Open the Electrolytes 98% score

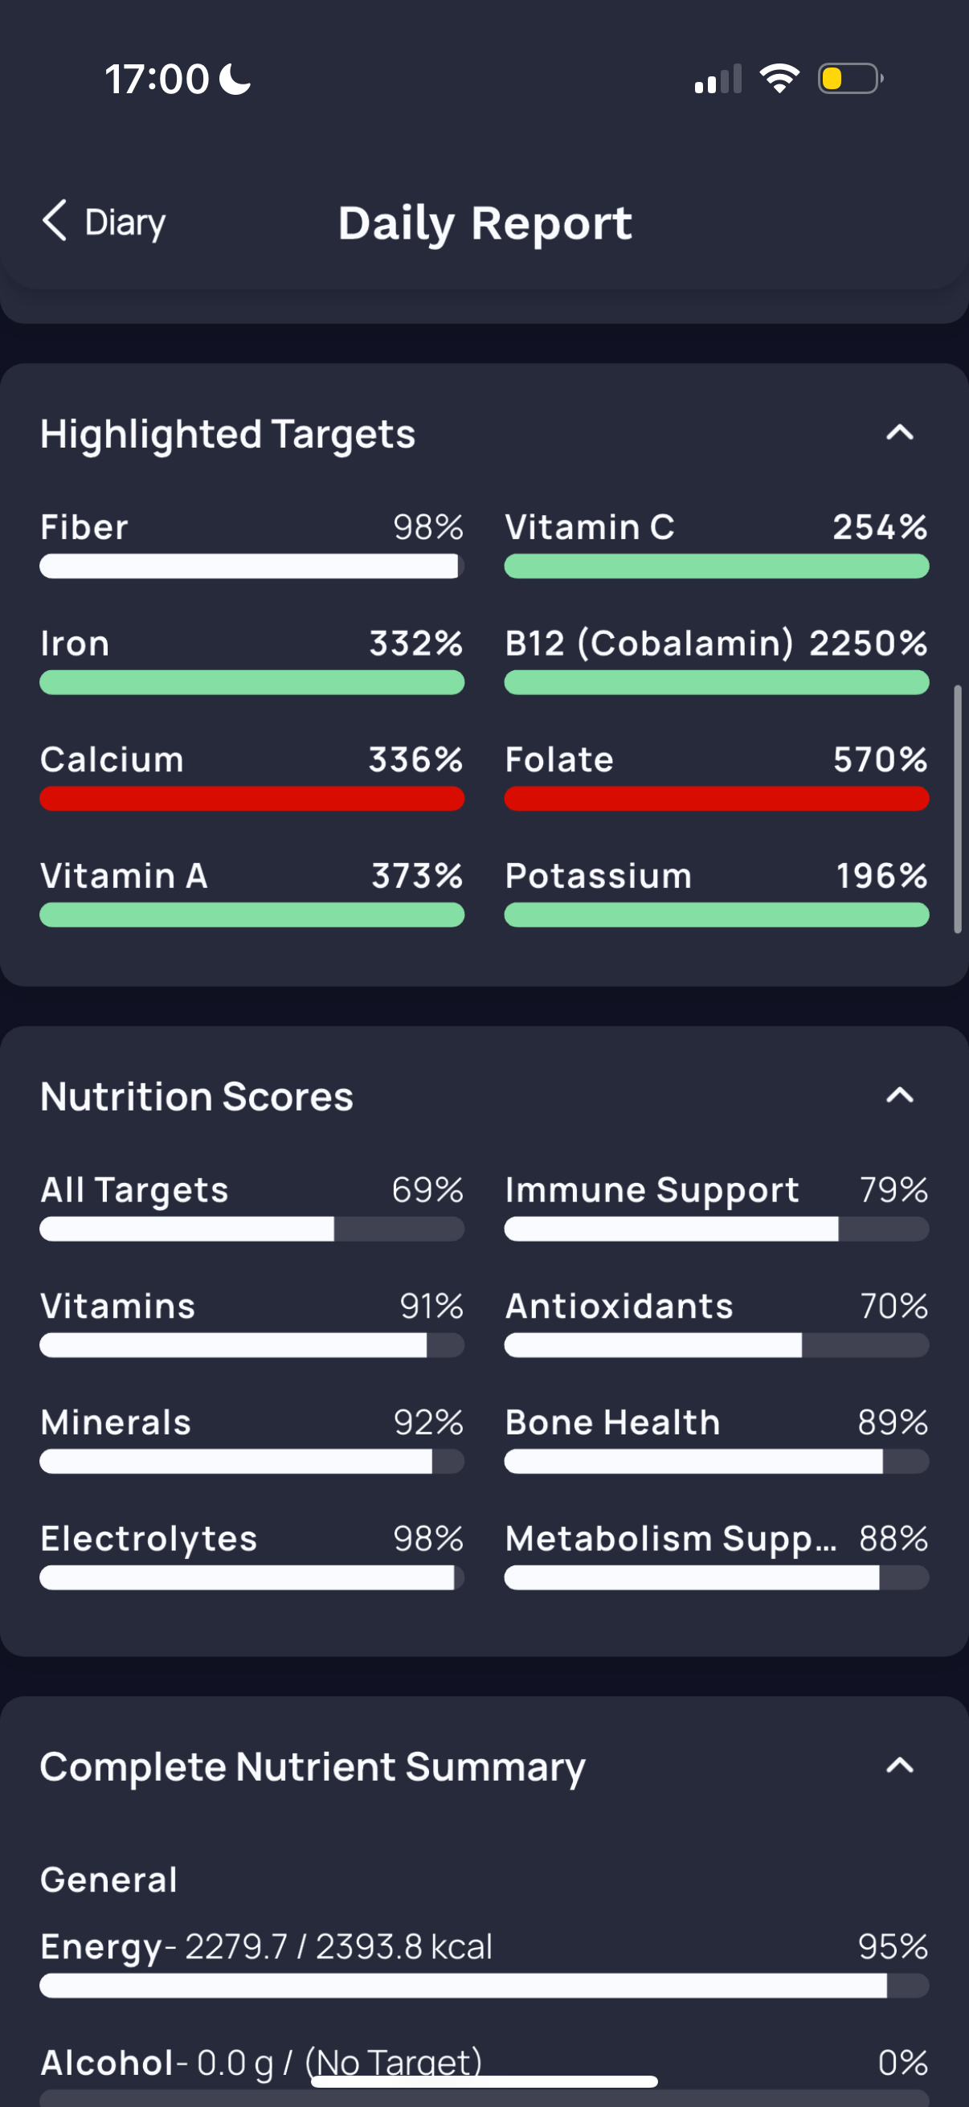(251, 1555)
